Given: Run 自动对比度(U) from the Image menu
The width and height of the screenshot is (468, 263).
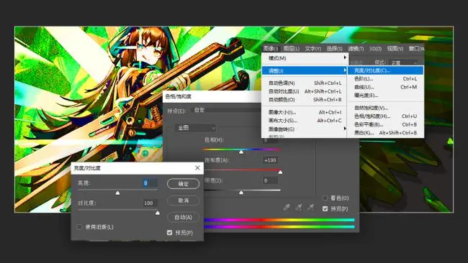Looking at the screenshot, I should [x=304, y=91].
